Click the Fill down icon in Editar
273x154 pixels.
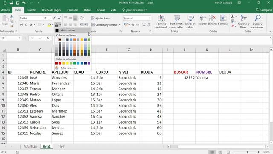click(x=232, y=21)
